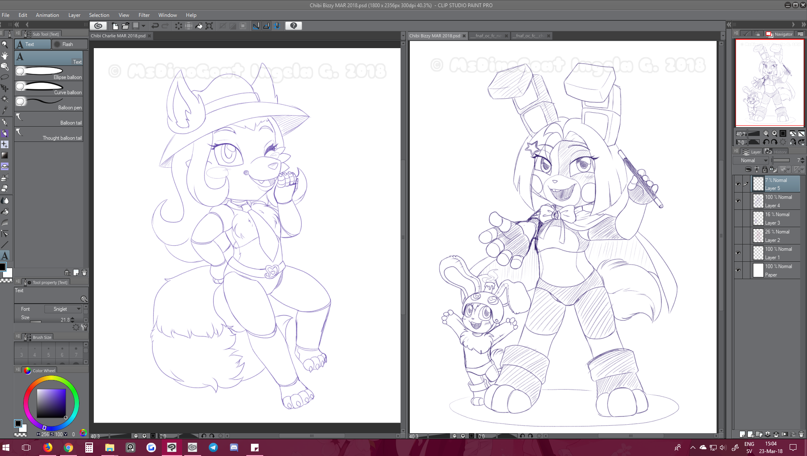Open Tool property palette menu expander

point(18,282)
